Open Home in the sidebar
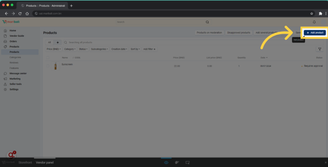Viewport: 328px width, 167px height. (x=12, y=30)
